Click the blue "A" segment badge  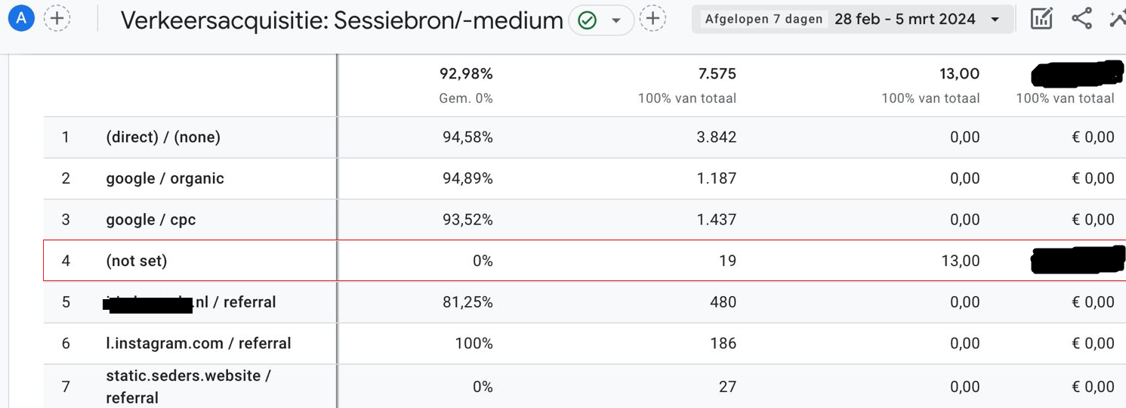click(21, 19)
